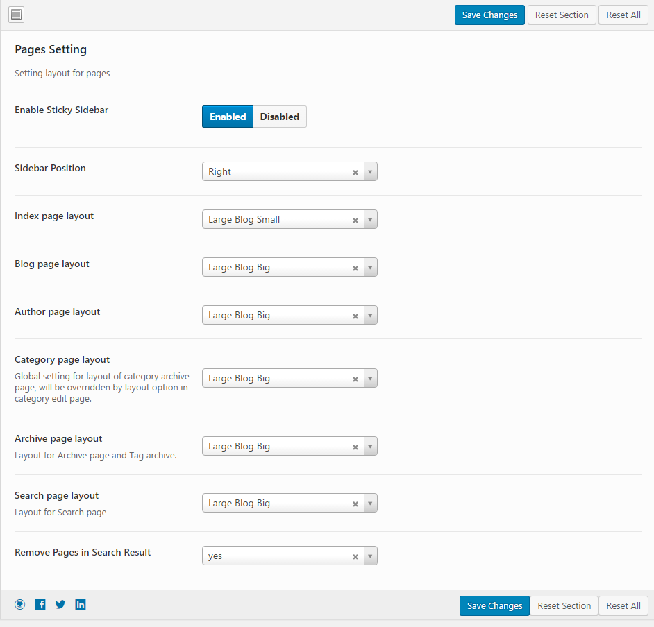Click the bottom Reset Section button
Viewport: 654px width, 627px height.
click(564, 605)
